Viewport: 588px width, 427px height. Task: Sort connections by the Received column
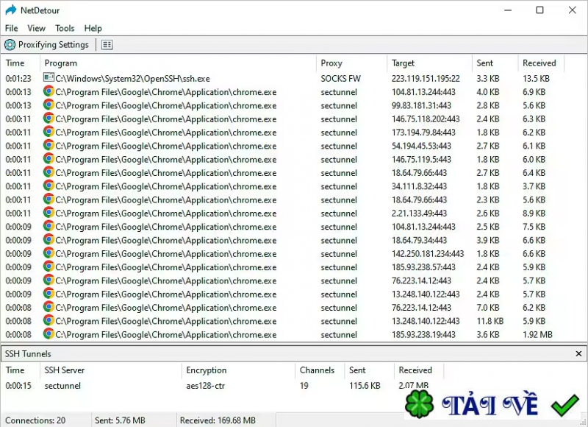pyautogui.click(x=539, y=63)
